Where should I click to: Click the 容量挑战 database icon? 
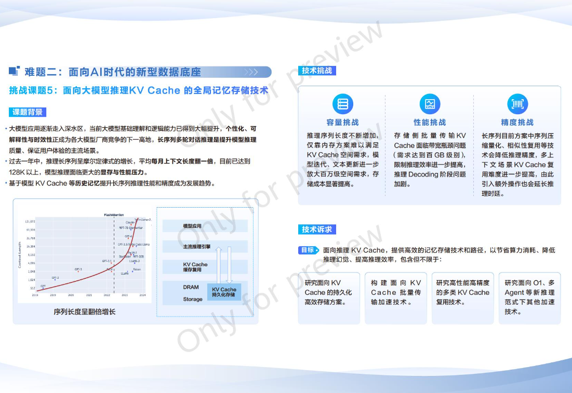pos(342,104)
